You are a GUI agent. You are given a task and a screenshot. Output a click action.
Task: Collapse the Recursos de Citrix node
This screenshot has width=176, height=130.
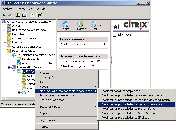[4, 51]
